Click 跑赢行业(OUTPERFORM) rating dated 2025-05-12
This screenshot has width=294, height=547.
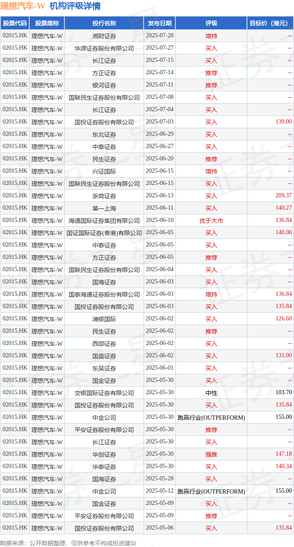click(x=211, y=491)
